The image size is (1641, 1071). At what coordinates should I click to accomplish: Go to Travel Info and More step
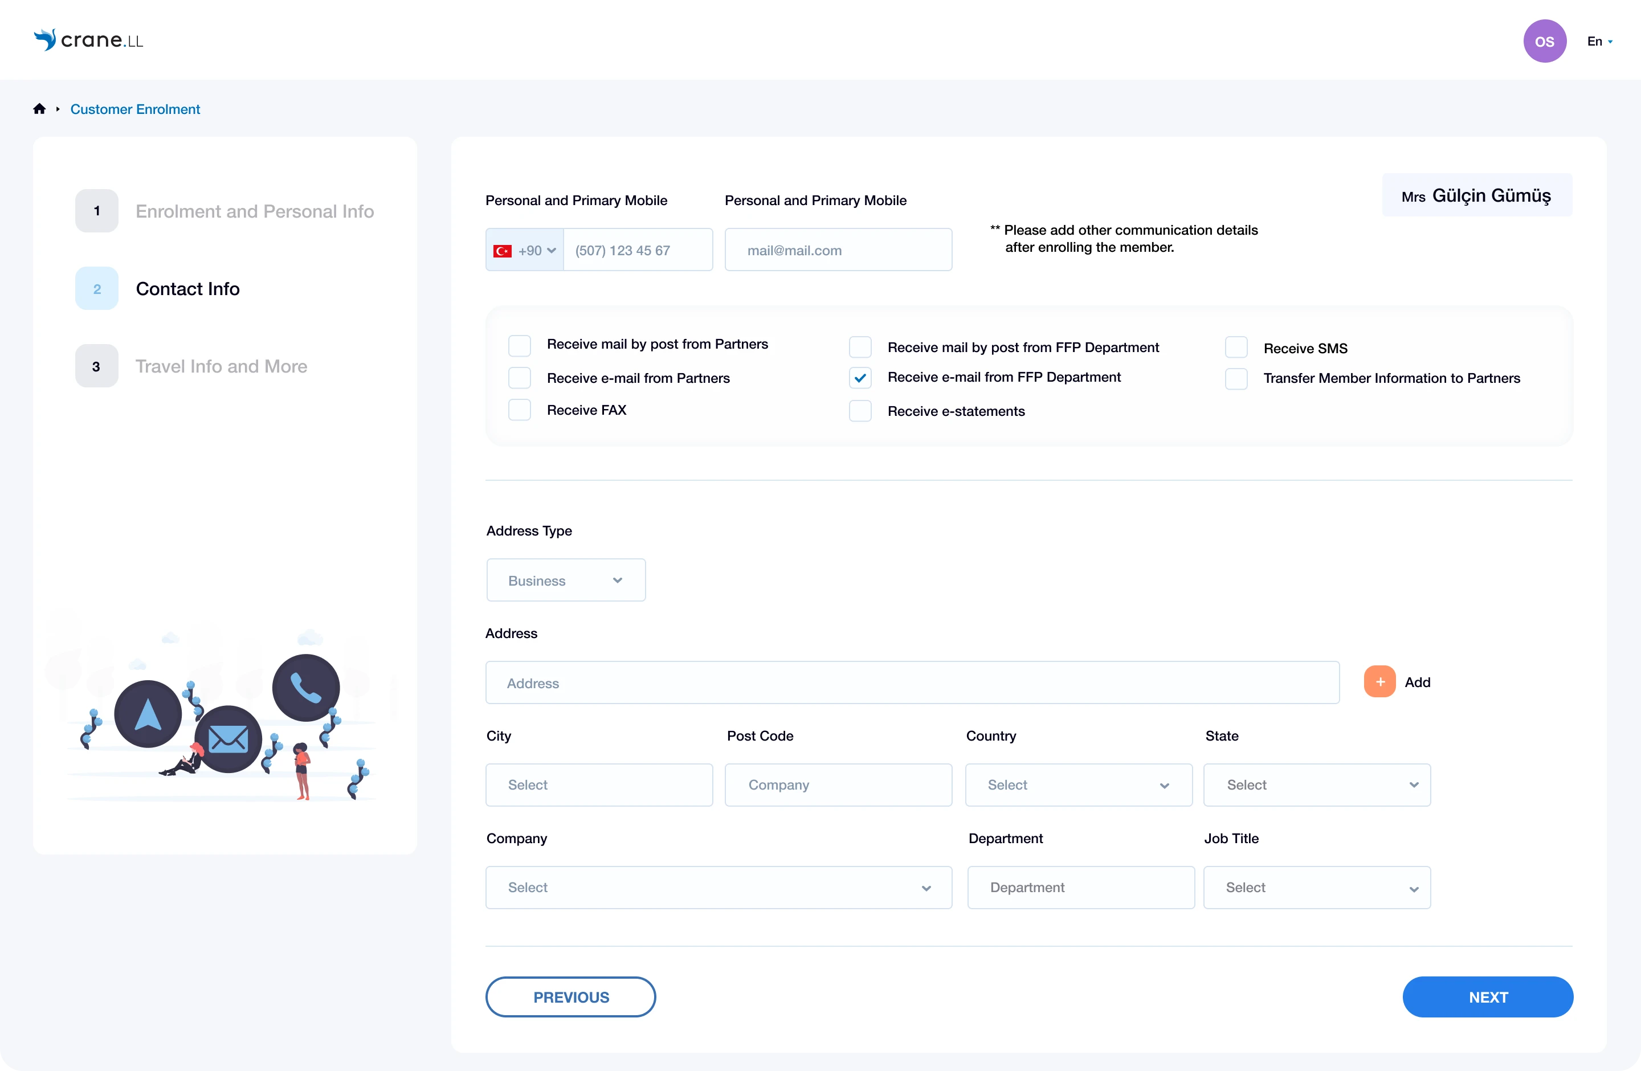[x=221, y=366]
